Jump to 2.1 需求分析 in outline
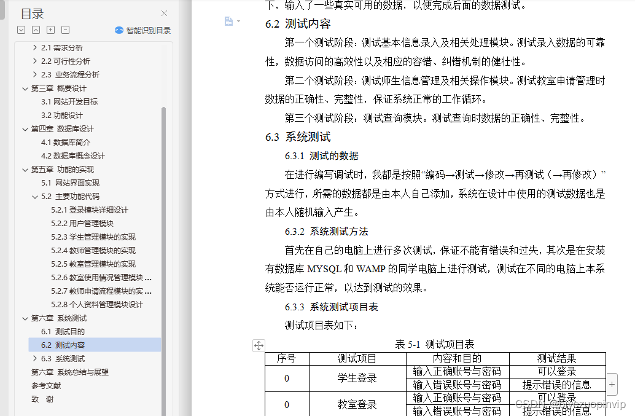The width and height of the screenshot is (635, 416). click(62, 48)
